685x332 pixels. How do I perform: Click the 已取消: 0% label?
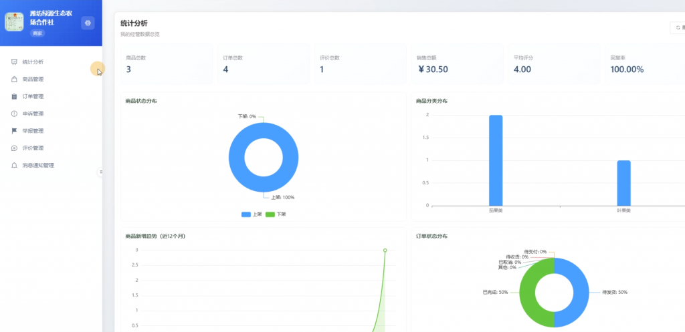[510, 263]
